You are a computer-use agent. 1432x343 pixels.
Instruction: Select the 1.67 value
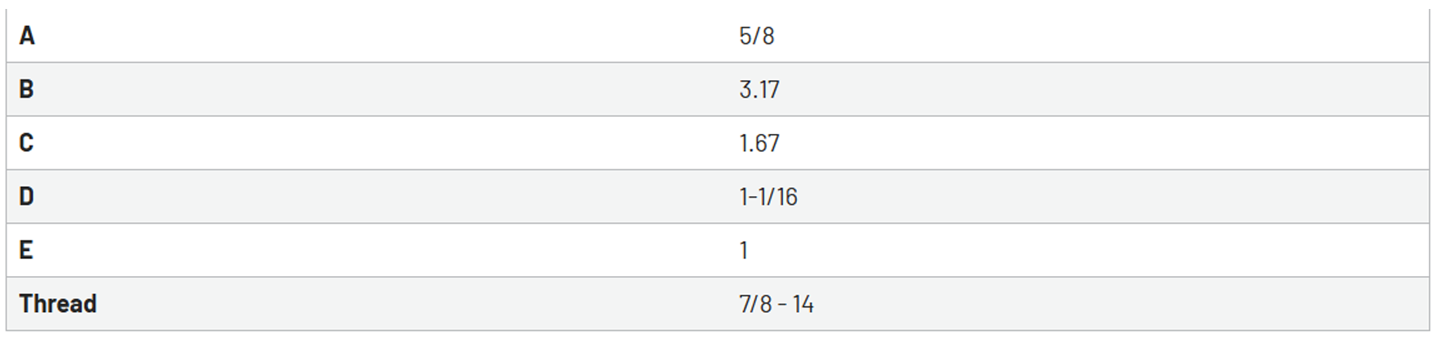[x=759, y=143]
